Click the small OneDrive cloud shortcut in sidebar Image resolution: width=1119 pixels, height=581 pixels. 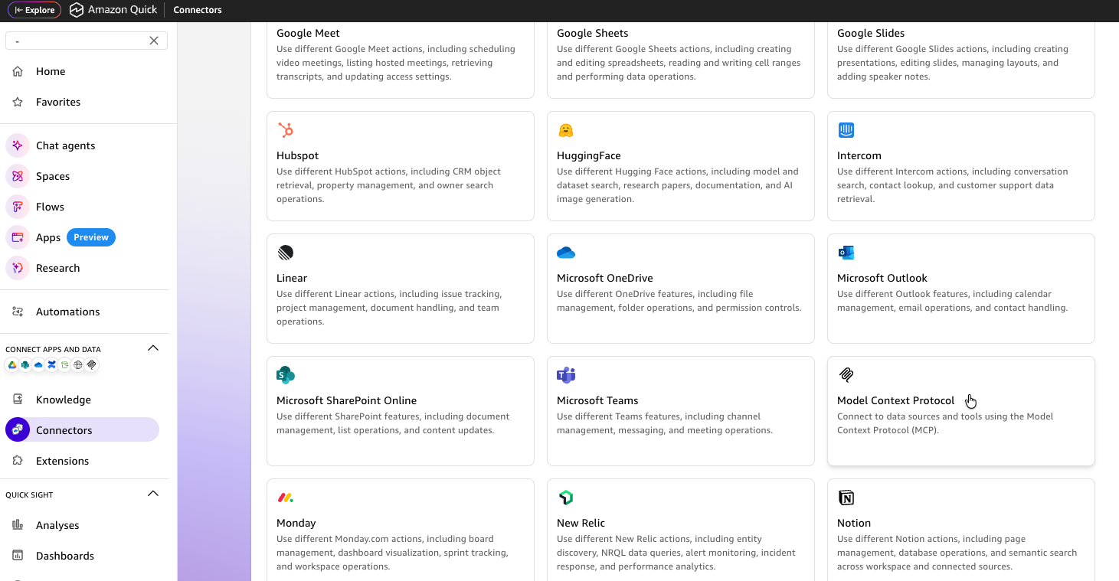pos(38,365)
